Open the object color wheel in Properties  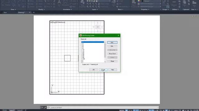coord(139,1)
